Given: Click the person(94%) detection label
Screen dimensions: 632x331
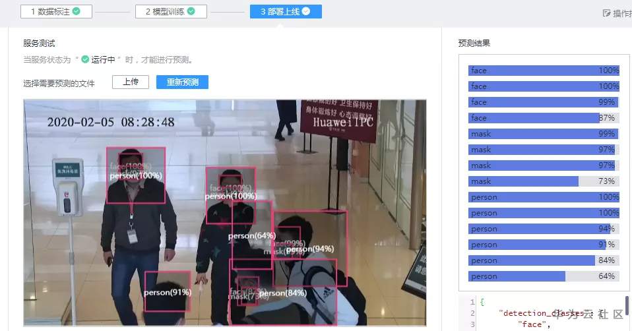Looking at the screenshot, I should [x=310, y=249].
